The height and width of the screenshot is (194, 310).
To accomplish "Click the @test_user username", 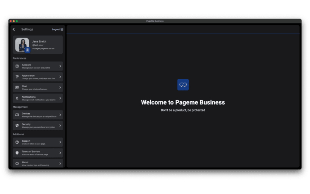I will pyautogui.click(x=38, y=45).
